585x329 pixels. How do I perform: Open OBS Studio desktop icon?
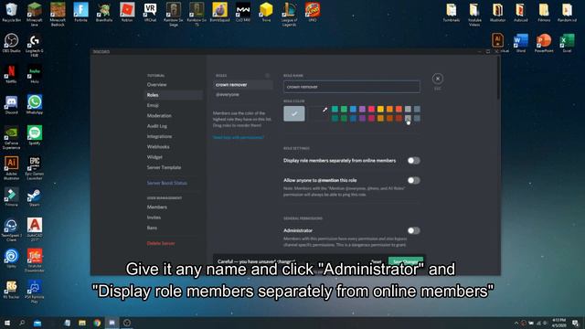tap(11, 43)
